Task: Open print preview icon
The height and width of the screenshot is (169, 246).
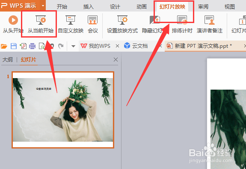Action: [x=41, y=46]
